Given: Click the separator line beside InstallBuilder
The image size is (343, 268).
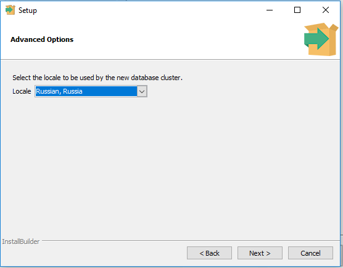Looking at the screenshot, I should [x=191, y=241].
